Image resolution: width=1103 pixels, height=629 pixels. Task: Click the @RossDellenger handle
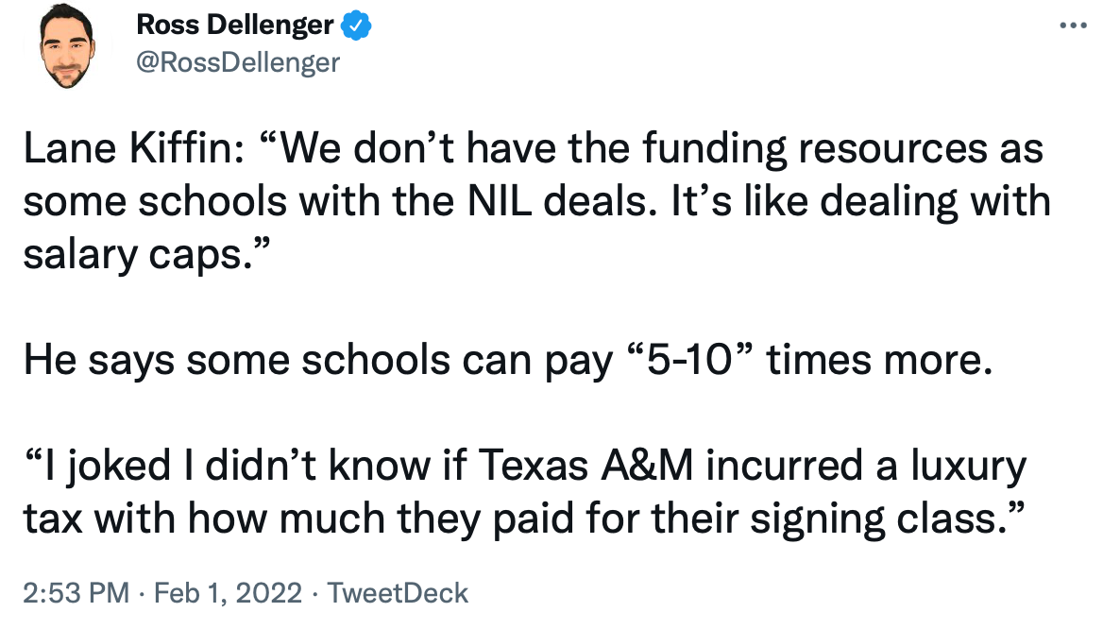(238, 62)
